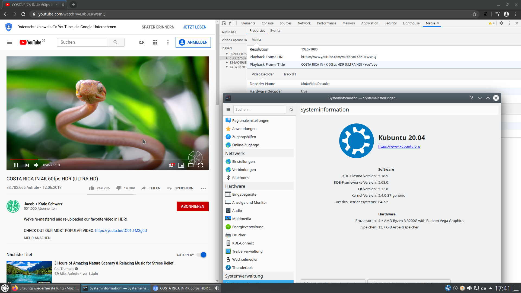This screenshot has height=293, width=521.
Task: Open the kubuntu.org website link
Action: [399, 146]
